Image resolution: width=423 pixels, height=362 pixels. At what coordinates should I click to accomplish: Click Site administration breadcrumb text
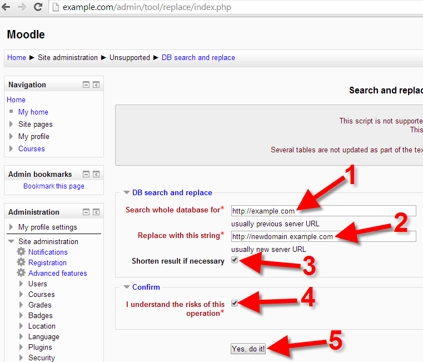(68, 57)
